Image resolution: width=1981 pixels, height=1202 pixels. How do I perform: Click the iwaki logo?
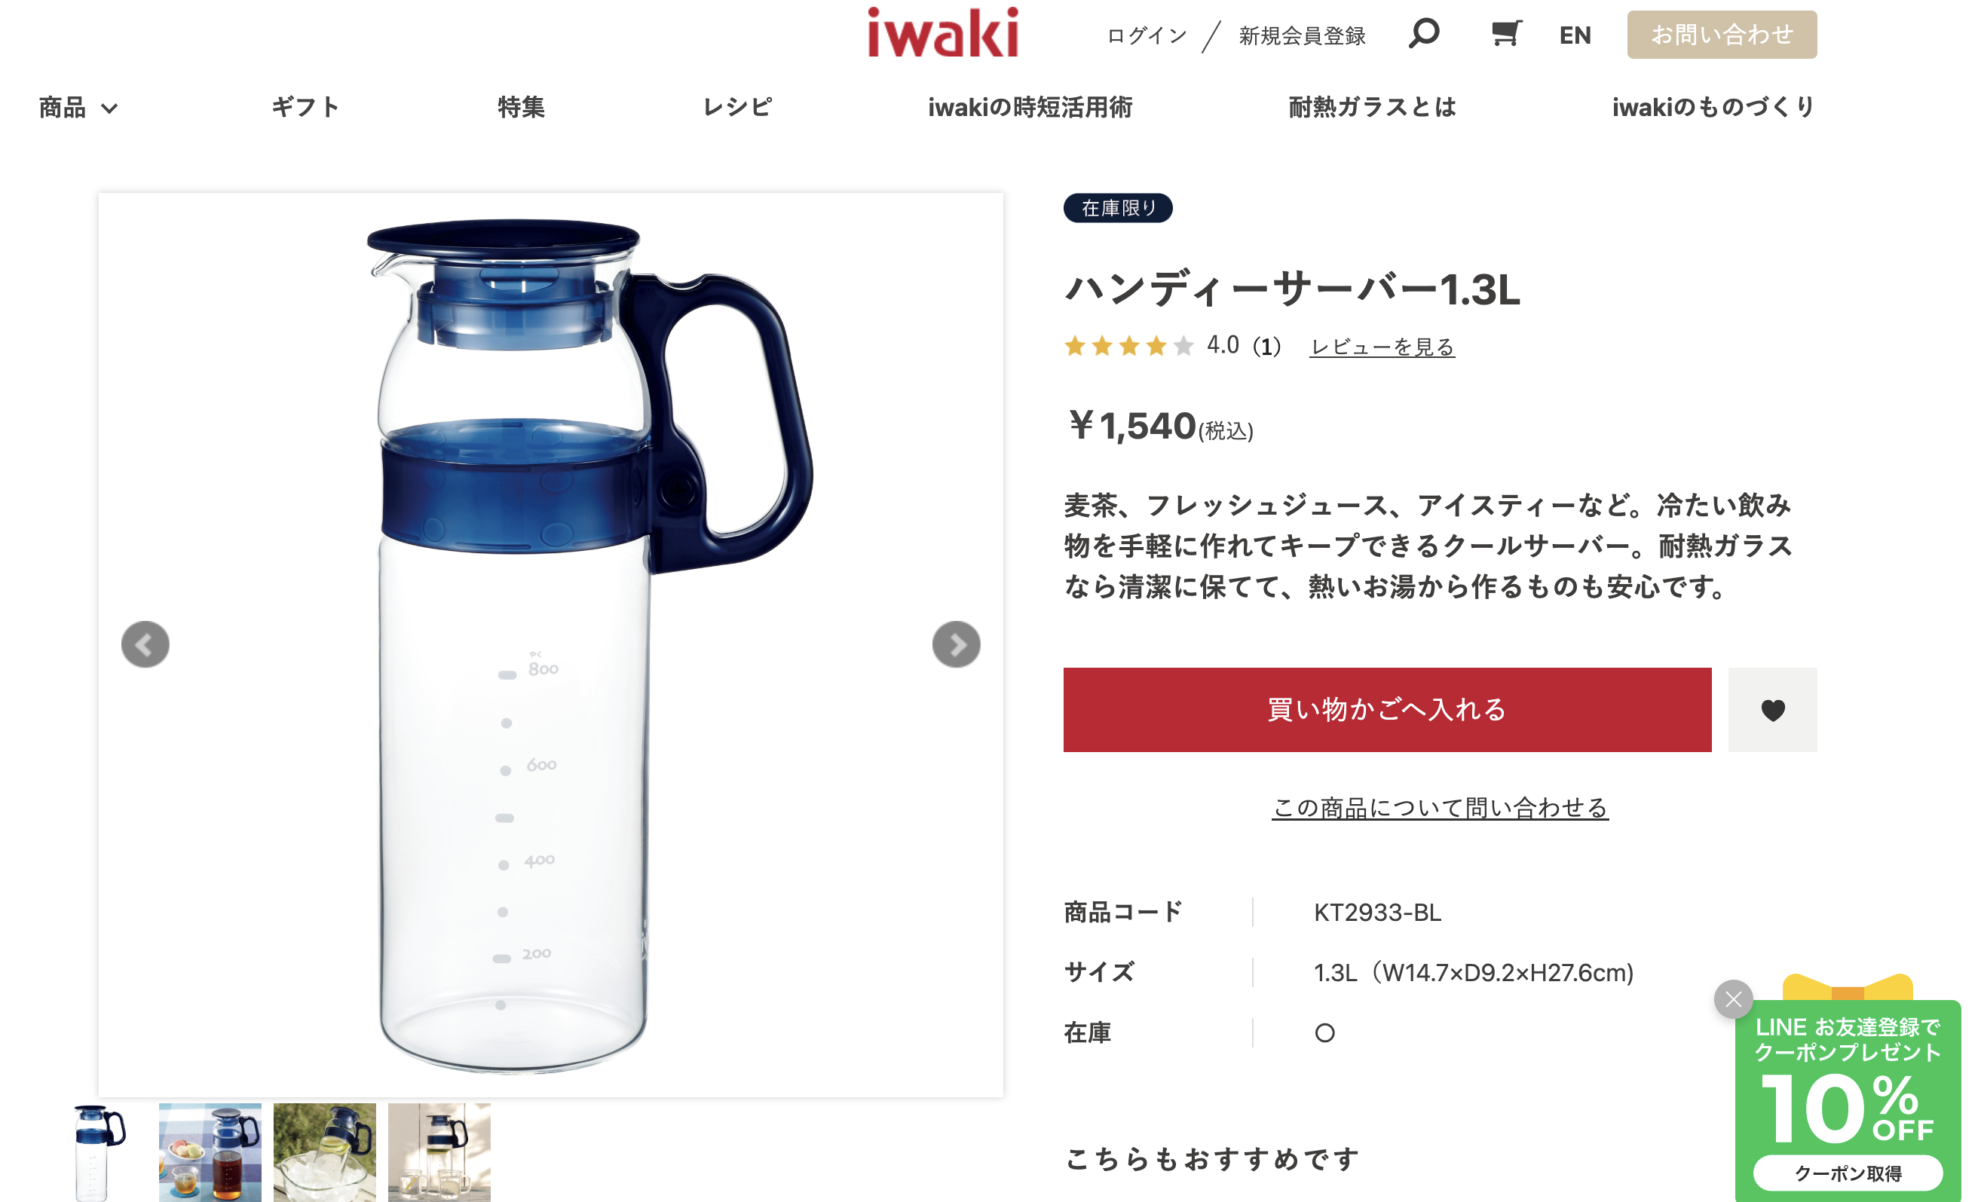(x=942, y=32)
